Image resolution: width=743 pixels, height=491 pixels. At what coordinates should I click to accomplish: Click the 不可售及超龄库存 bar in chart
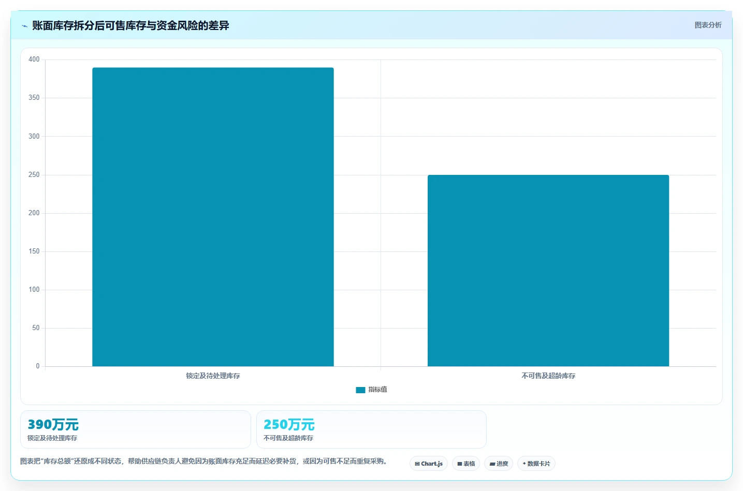tap(548, 271)
